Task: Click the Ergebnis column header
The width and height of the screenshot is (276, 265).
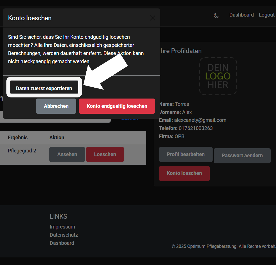Action: click(x=18, y=138)
